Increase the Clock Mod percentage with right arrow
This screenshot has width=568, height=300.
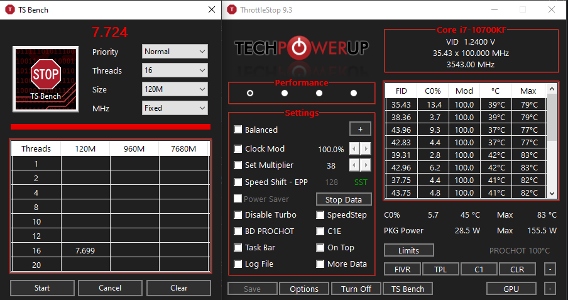[366, 148]
